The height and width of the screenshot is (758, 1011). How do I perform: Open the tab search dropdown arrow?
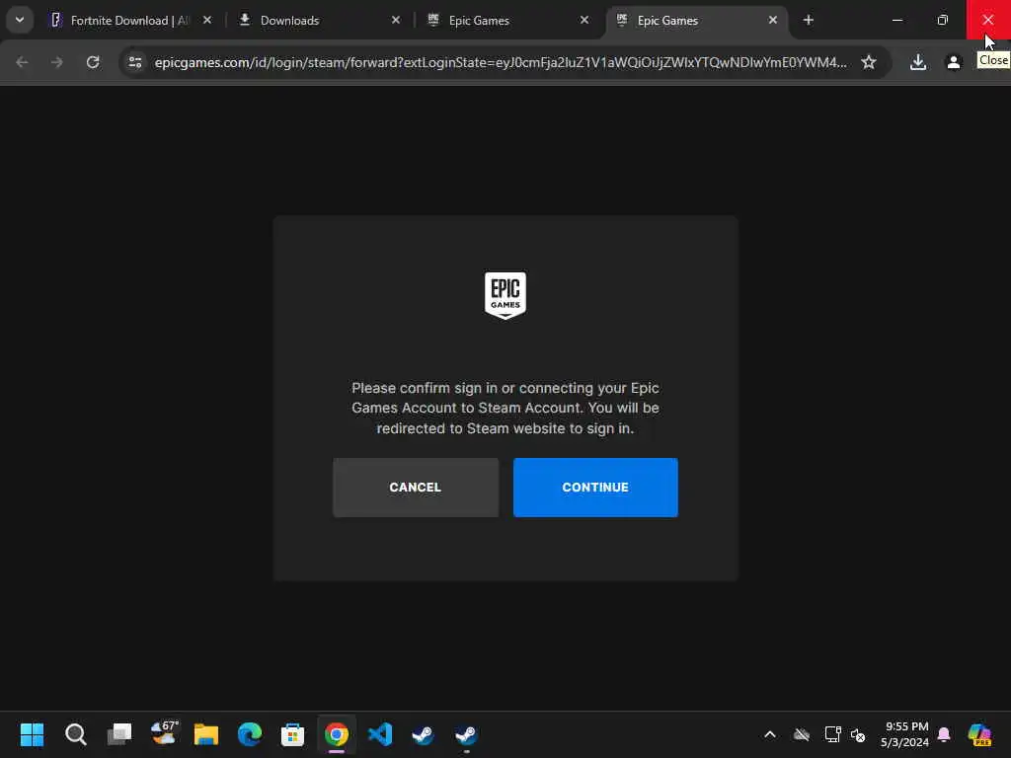coord(20,20)
